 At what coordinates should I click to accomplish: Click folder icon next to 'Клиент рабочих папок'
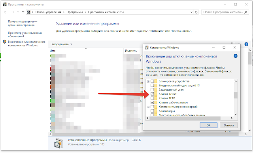[156, 102]
